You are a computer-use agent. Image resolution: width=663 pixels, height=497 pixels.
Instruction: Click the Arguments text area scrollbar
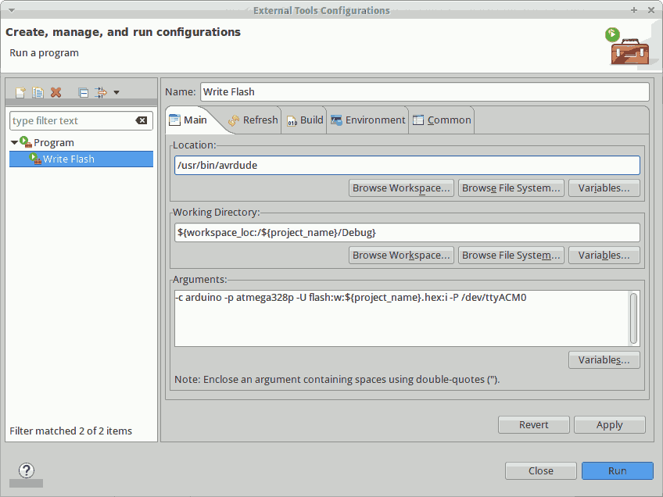[x=634, y=317]
